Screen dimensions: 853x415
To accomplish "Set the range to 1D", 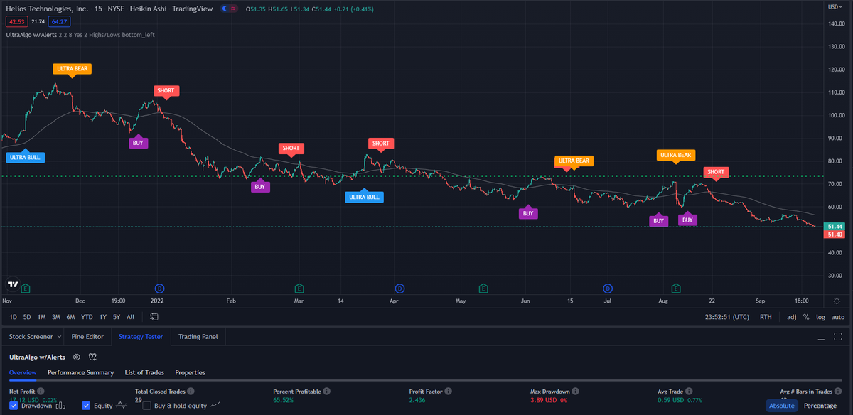I will point(13,317).
